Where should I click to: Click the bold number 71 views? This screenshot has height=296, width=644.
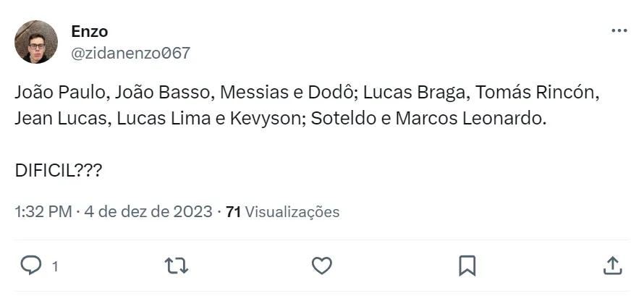point(233,212)
